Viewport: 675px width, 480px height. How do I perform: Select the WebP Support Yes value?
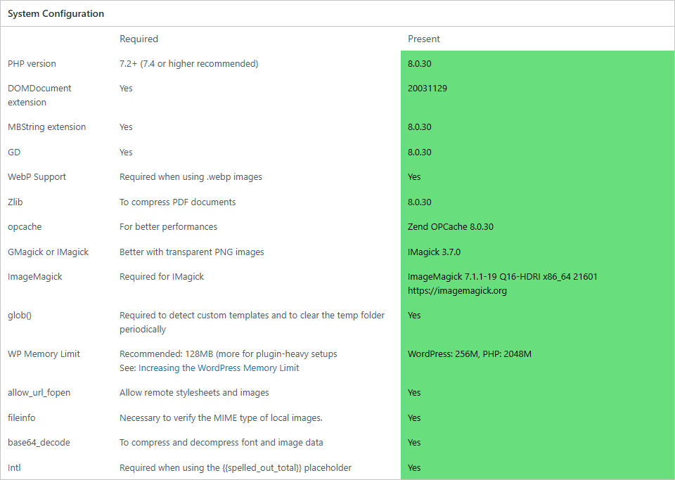point(414,177)
